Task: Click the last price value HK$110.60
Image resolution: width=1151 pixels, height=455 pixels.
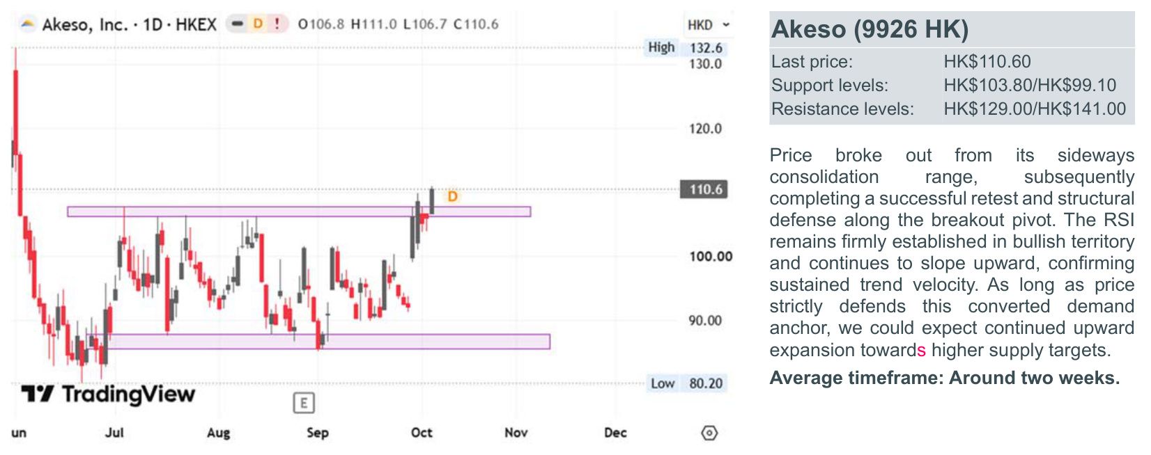Action: [x=987, y=61]
